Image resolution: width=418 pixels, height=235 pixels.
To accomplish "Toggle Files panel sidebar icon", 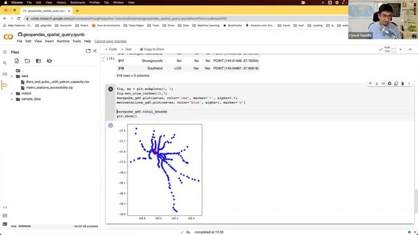I will 5,86.
